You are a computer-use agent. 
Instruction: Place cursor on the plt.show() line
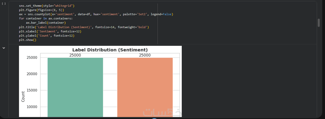[27, 40]
